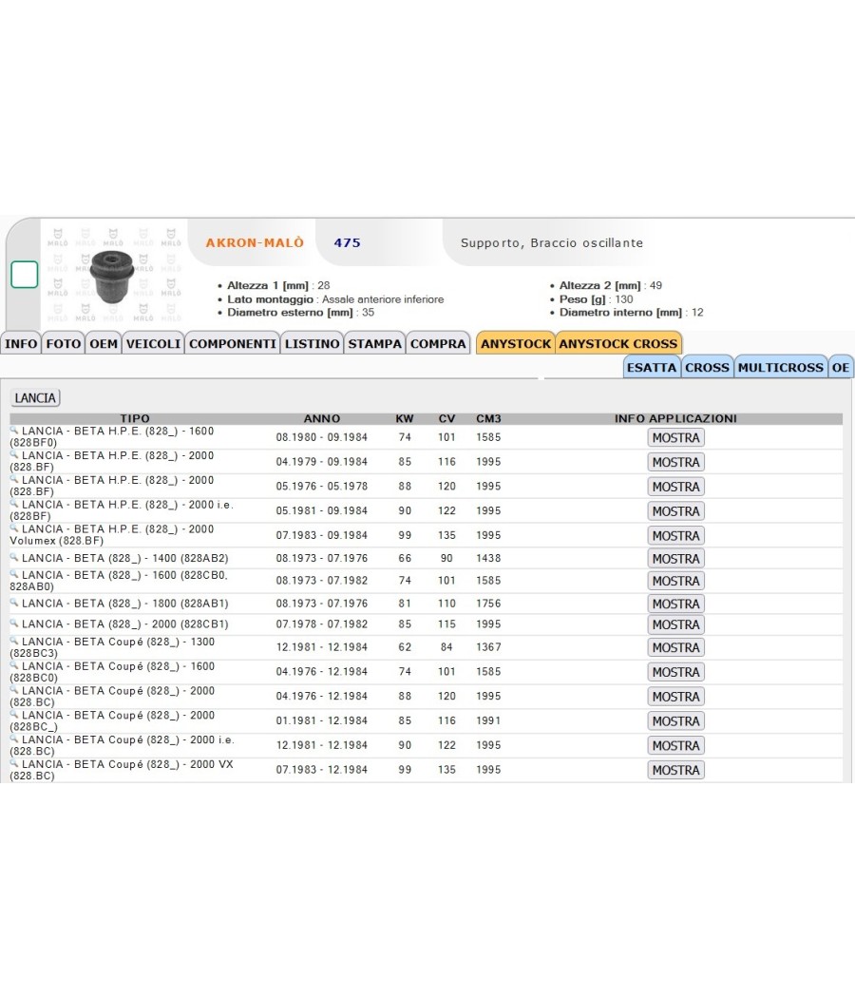The width and height of the screenshot is (855, 998).
Task: Choose the CROSS search tab
Action: click(x=707, y=367)
